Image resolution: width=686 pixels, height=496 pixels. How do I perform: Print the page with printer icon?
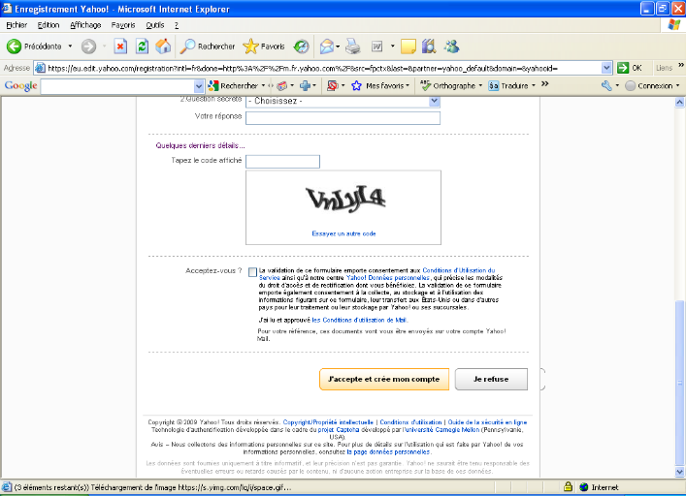pyautogui.click(x=352, y=46)
